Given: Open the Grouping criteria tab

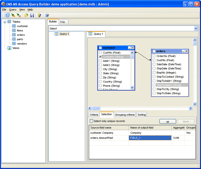Looking at the screenshot, I should click(x=125, y=115).
